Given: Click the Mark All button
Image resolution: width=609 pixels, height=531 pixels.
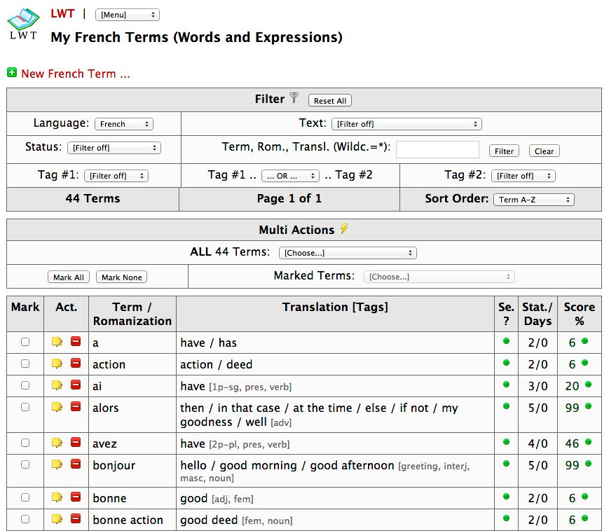Looking at the screenshot, I should point(69,277).
